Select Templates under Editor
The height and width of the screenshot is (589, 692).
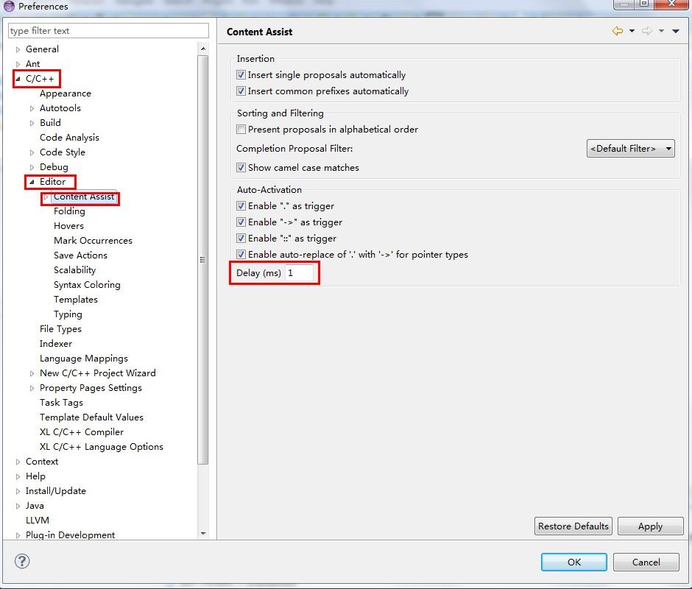76,300
